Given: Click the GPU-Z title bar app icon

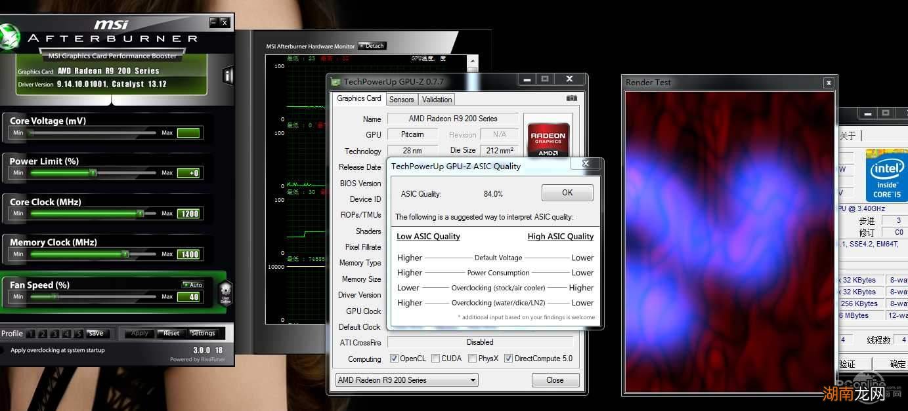Looking at the screenshot, I should click(336, 82).
